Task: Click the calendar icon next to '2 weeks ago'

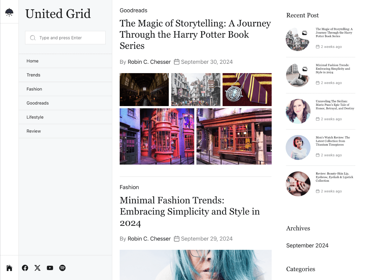Action: click(x=317, y=47)
